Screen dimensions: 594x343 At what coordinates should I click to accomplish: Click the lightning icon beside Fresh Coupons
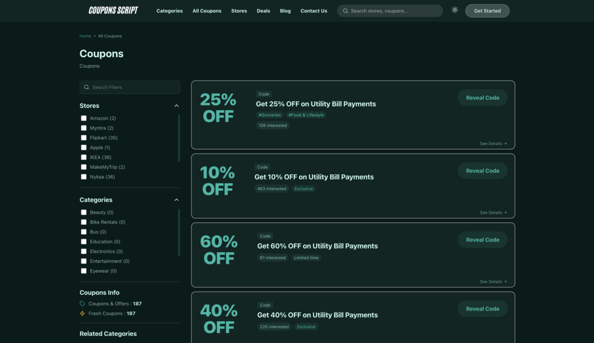(82, 313)
